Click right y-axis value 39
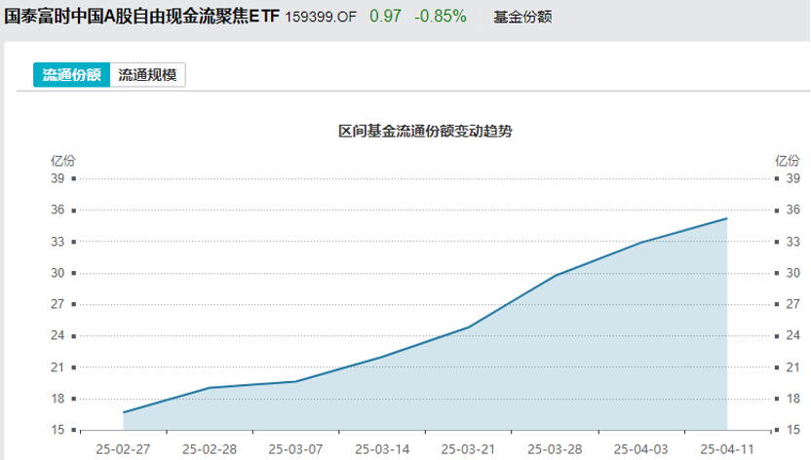811x460 pixels. [x=792, y=178]
